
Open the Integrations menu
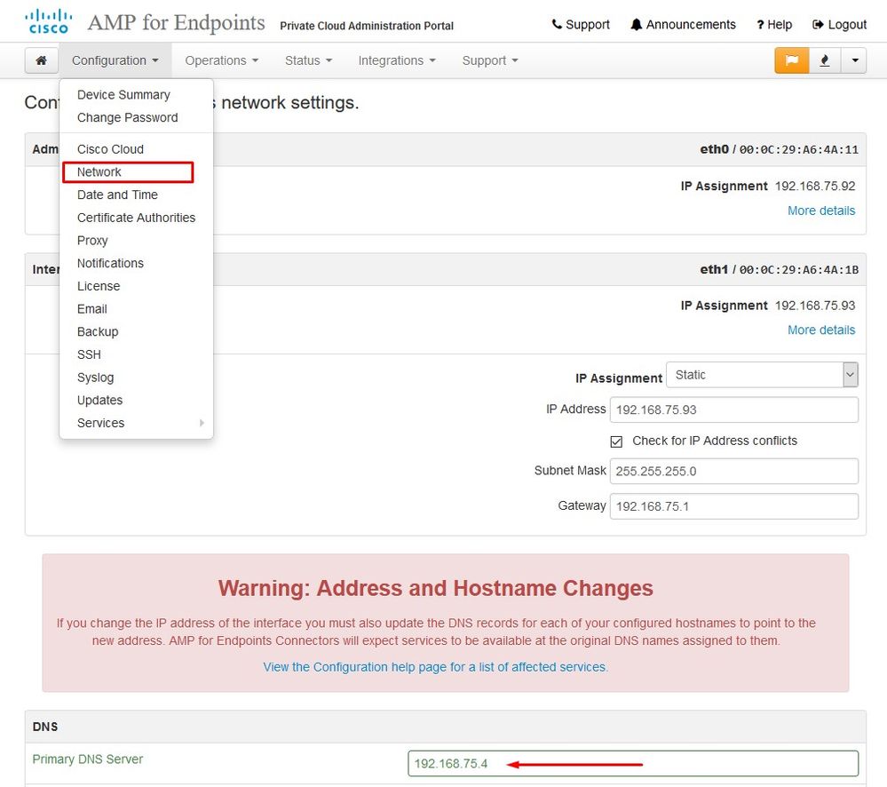click(397, 60)
